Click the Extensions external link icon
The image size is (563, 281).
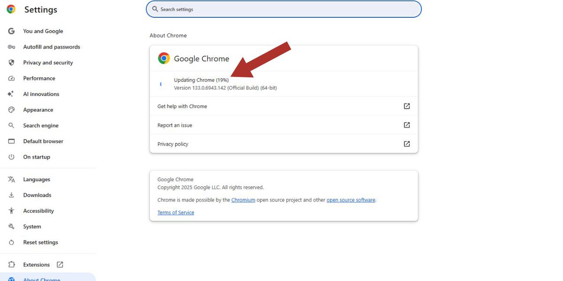pos(60,265)
